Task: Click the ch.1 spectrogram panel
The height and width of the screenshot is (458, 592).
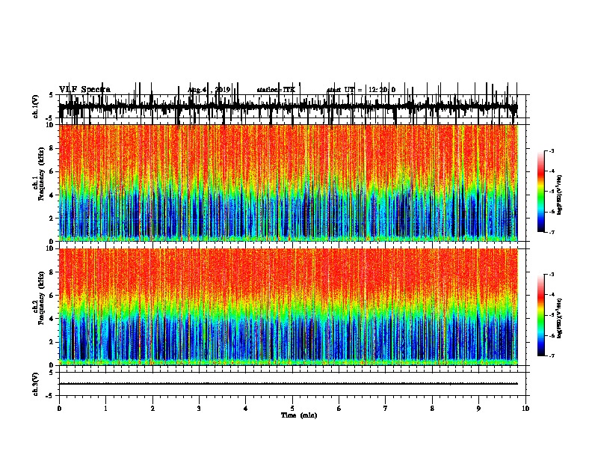Action: tap(289, 183)
